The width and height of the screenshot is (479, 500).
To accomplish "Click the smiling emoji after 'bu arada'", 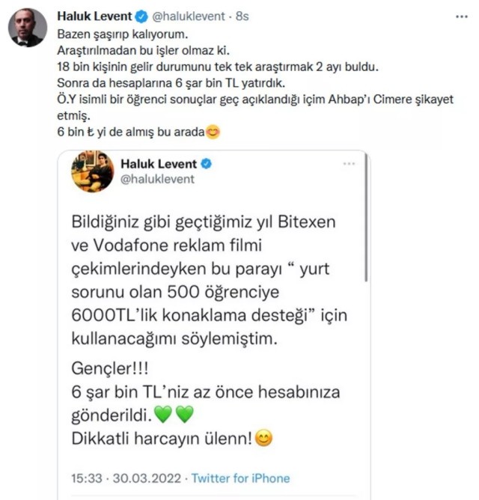I will point(213,132).
